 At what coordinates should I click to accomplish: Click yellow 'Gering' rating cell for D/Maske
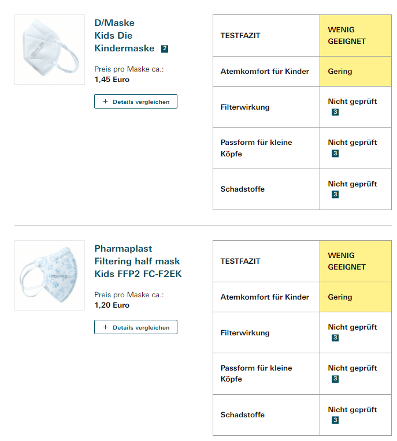pyautogui.click(x=355, y=72)
